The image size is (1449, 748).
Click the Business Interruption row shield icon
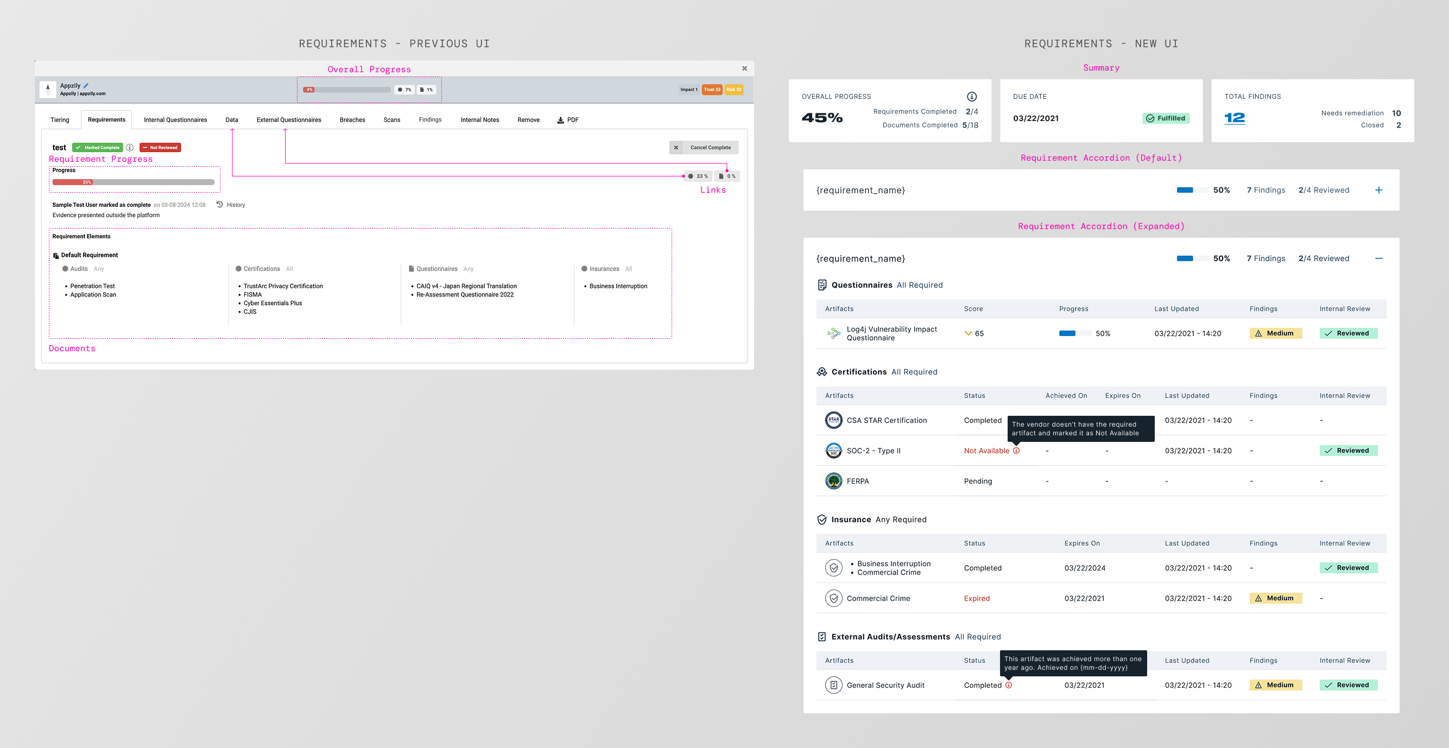[x=834, y=568]
